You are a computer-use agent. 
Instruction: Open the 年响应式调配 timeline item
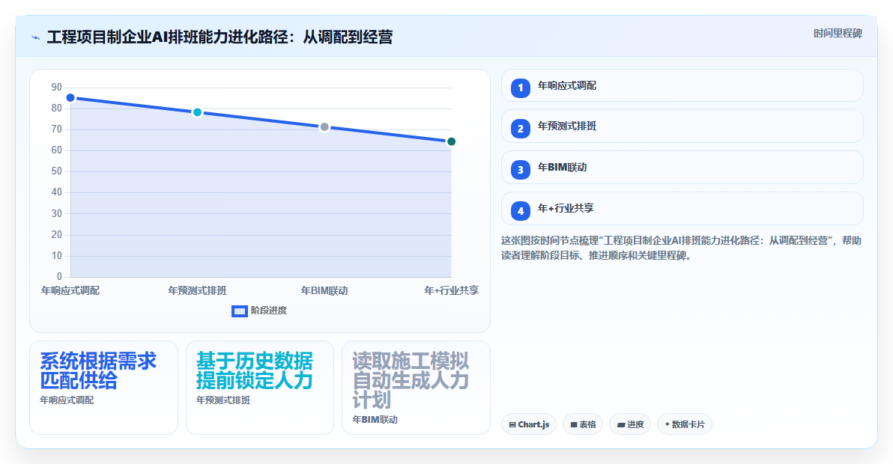[x=682, y=86]
